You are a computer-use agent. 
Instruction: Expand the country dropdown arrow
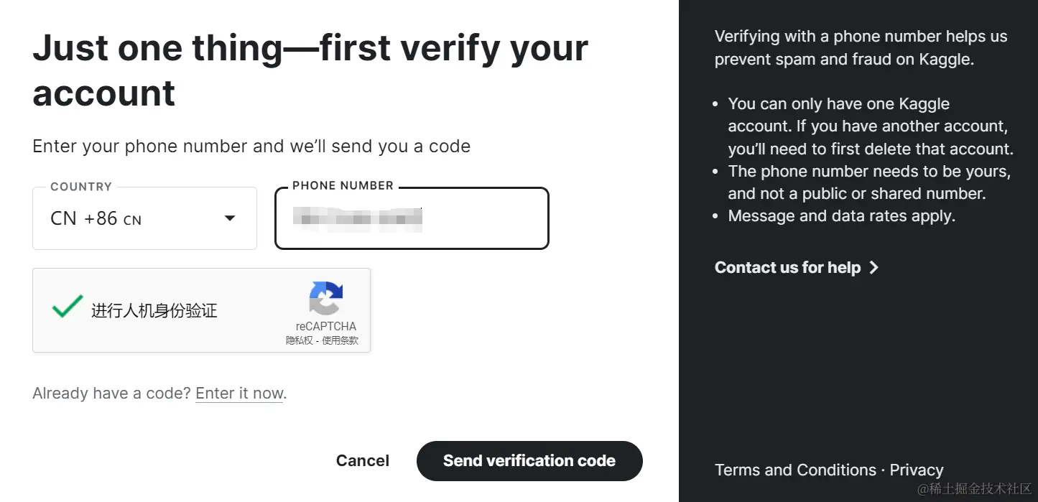pos(230,218)
